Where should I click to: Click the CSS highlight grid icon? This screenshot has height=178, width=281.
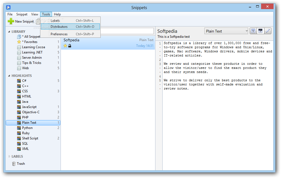[x=19, y=91]
